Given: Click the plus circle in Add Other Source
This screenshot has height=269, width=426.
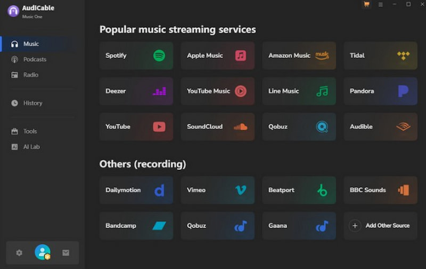Looking at the screenshot, I should pyautogui.click(x=355, y=225).
